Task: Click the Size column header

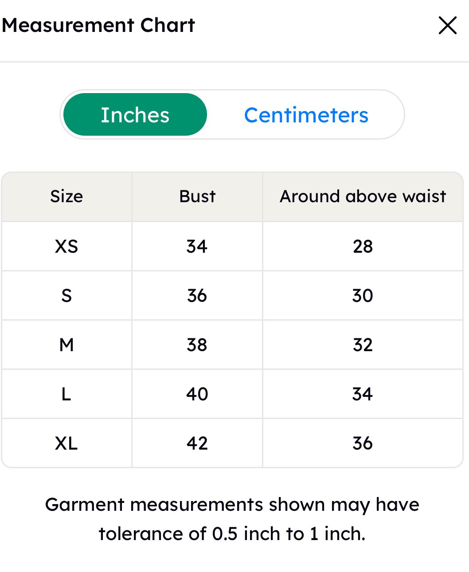Action: coord(66,196)
